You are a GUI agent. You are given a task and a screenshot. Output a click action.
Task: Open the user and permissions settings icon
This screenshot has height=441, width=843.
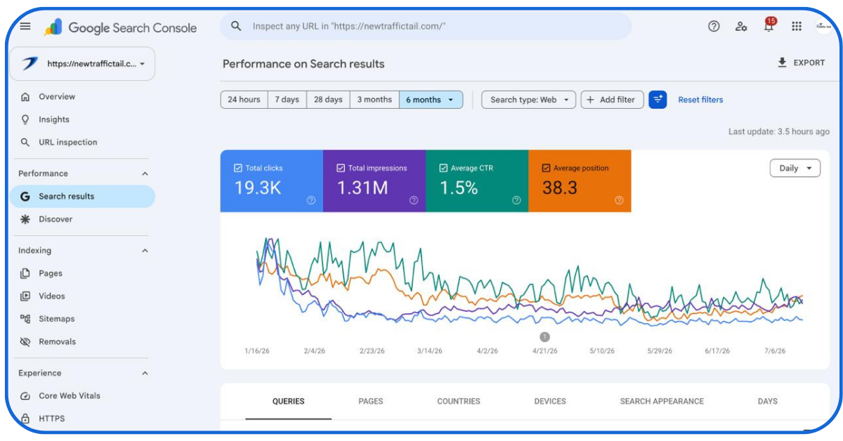click(x=741, y=26)
